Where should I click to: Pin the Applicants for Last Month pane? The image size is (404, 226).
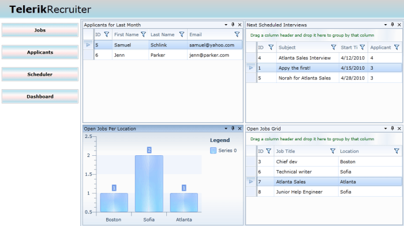coord(233,25)
